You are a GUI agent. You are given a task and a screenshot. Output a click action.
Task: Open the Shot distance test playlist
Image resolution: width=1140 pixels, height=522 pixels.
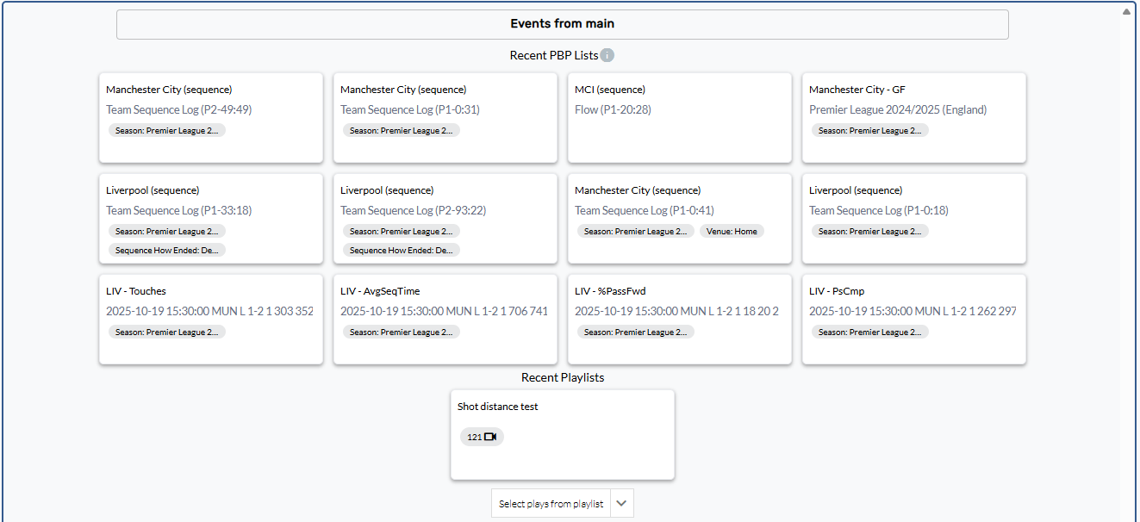pos(563,434)
